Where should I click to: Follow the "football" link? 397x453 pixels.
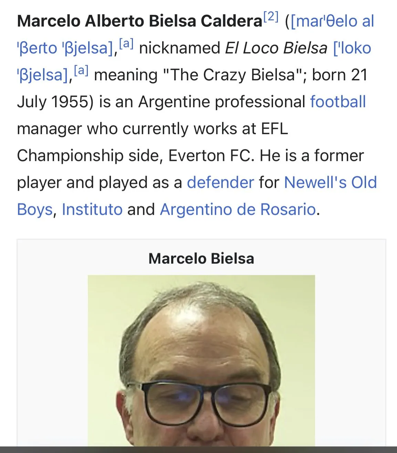(x=338, y=102)
